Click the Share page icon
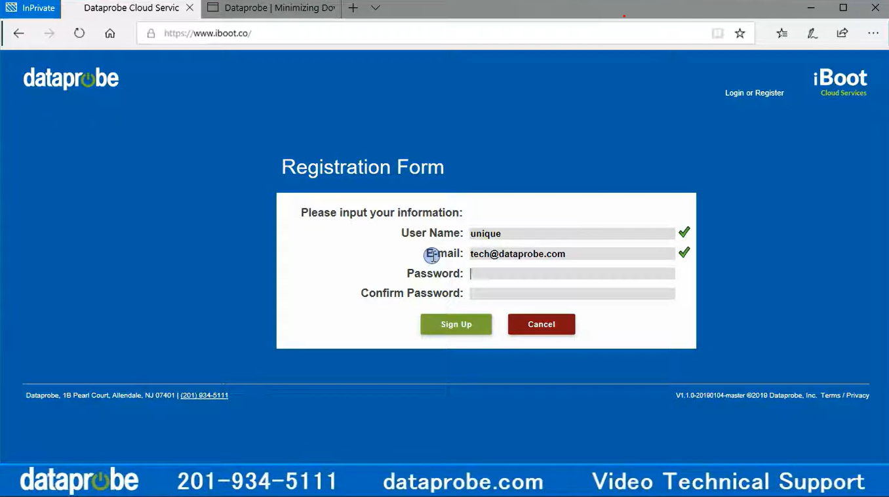The image size is (889, 497). 842,33
